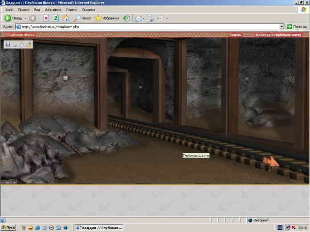Open the Сервис menu

pos(71,9)
